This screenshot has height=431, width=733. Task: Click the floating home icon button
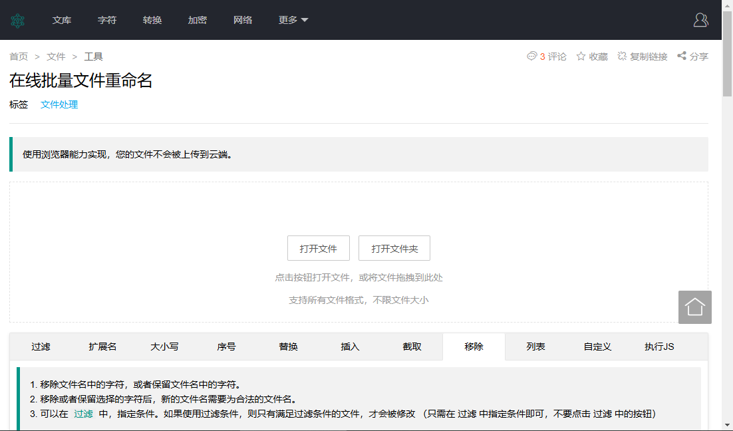coord(694,307)
